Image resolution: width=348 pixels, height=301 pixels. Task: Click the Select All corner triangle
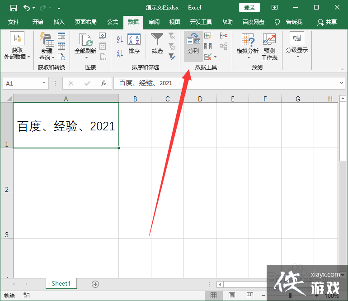click(x=9, y=98)
